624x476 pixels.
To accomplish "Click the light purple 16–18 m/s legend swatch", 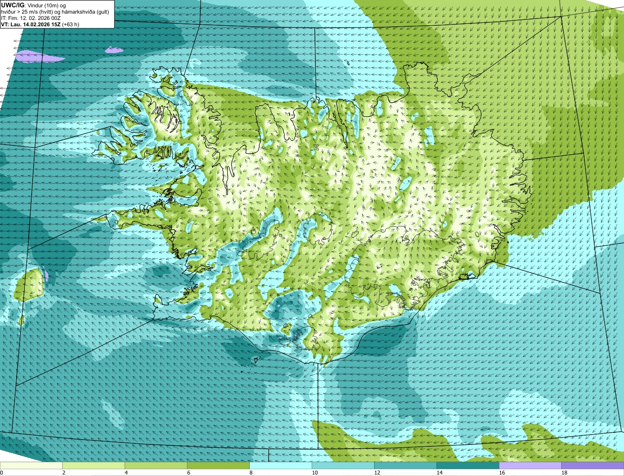I will tap(530, 466).
